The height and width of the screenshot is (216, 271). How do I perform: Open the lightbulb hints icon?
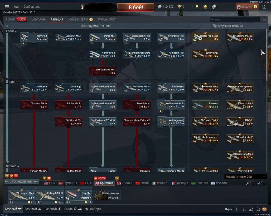tap(197, 7)
